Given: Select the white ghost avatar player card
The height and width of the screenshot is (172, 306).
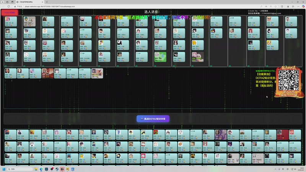Looking at the screenshot, I should pyautogui.click(x=198, y=57).
